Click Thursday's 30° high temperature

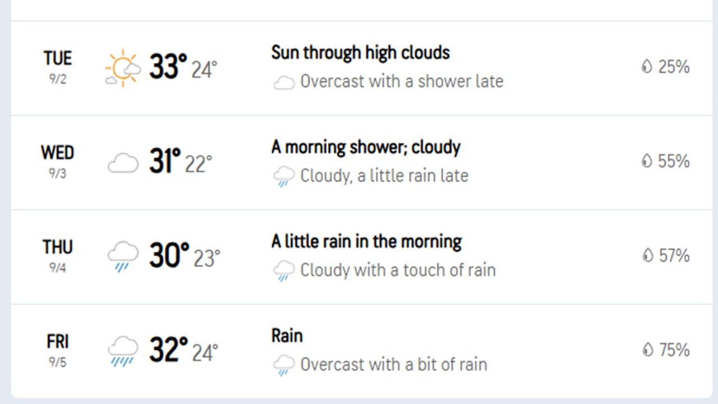pos(169,255)
